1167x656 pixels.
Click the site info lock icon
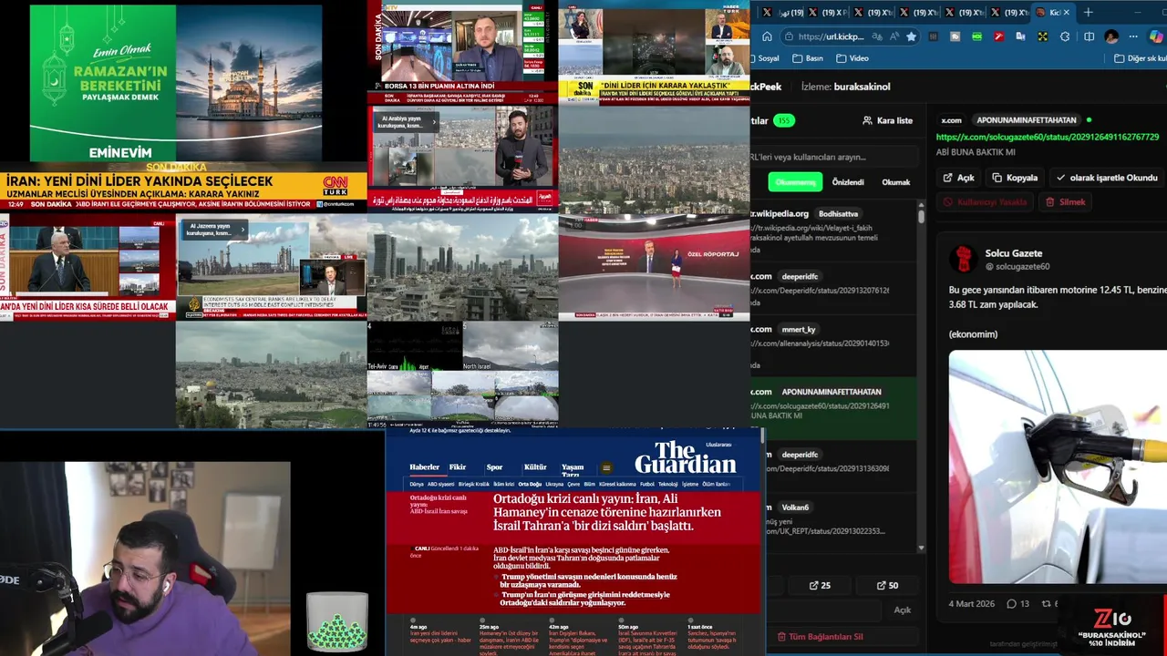789,36
